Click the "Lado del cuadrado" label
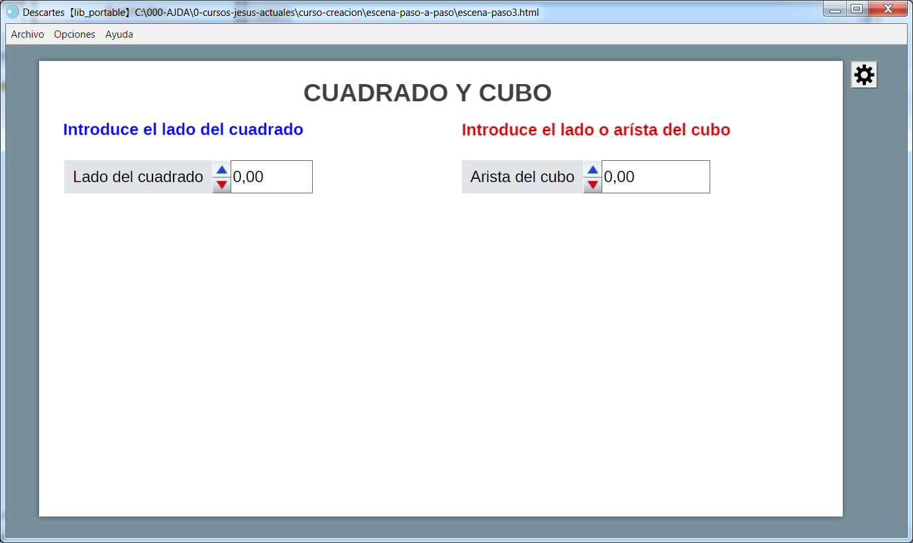Screen dimensions: 913x543 click(x=138, y=177)
